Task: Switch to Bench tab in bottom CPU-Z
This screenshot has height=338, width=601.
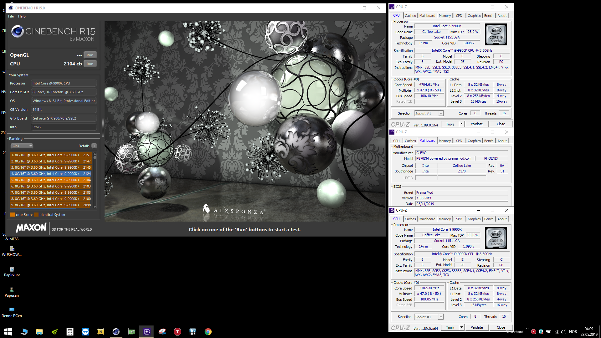Action: click(x=488, y=219)
